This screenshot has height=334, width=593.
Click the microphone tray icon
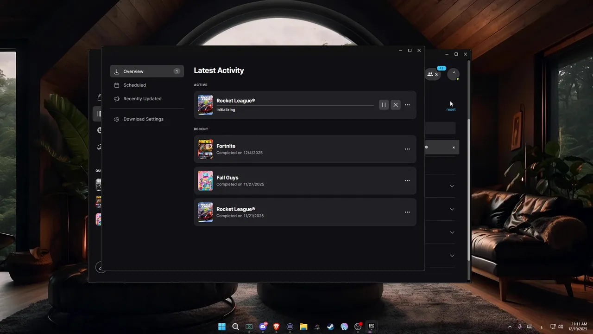click(x=519, y=327)
